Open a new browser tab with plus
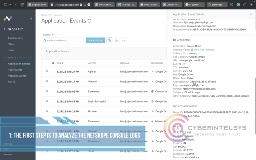Viewport: 256px width, 160px height. (x=251, y=4)
